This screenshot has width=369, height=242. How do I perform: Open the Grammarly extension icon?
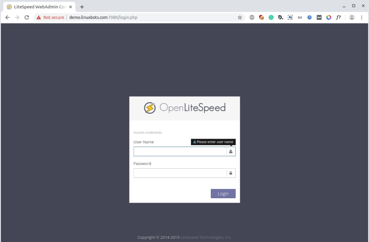271,17
